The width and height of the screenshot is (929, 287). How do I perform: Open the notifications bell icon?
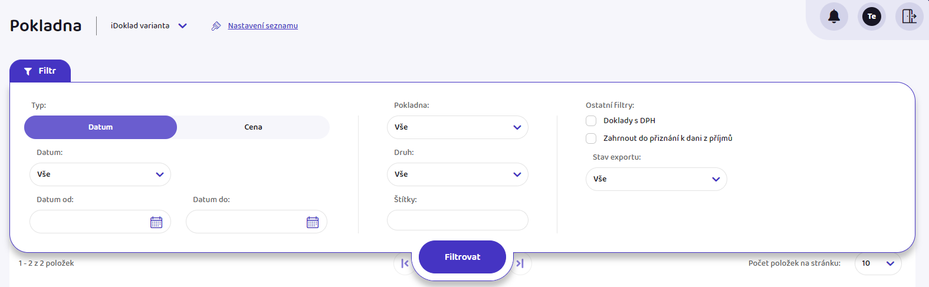[834, 17]
